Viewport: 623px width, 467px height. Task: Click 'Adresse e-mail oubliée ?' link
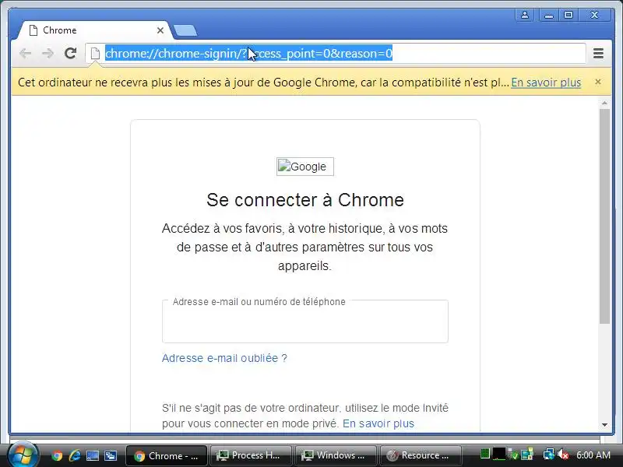click(224, 358)
